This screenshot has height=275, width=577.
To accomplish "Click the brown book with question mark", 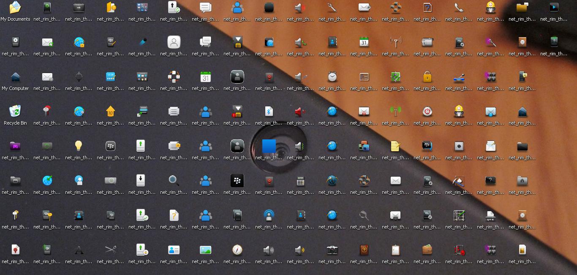I will click(364, 250).
